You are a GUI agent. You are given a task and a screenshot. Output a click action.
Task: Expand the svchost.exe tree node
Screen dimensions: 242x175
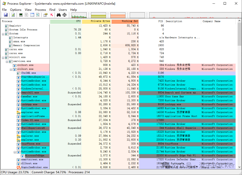pyautogui.click(x=11, y=69)
